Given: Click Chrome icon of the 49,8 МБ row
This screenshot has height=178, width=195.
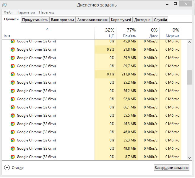Looking at the screenshot, I should click(x=13, y=149).
